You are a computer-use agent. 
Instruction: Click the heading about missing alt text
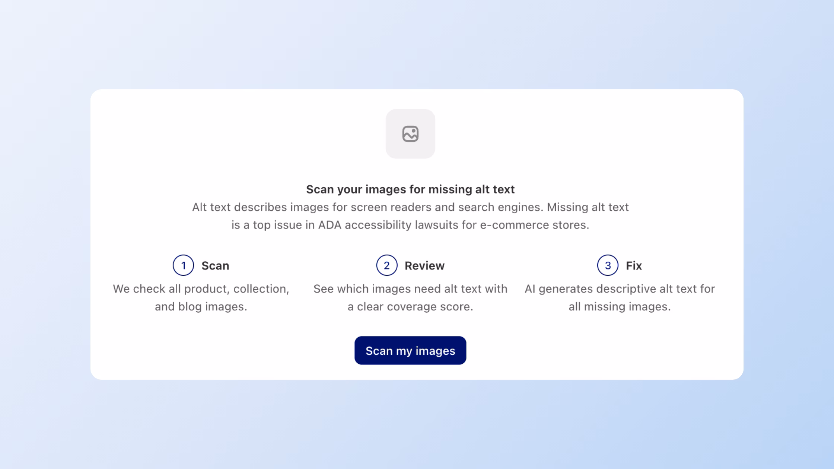(410, 189)
